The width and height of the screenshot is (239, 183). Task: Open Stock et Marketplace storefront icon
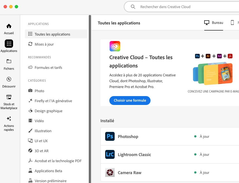pos(9,97)
